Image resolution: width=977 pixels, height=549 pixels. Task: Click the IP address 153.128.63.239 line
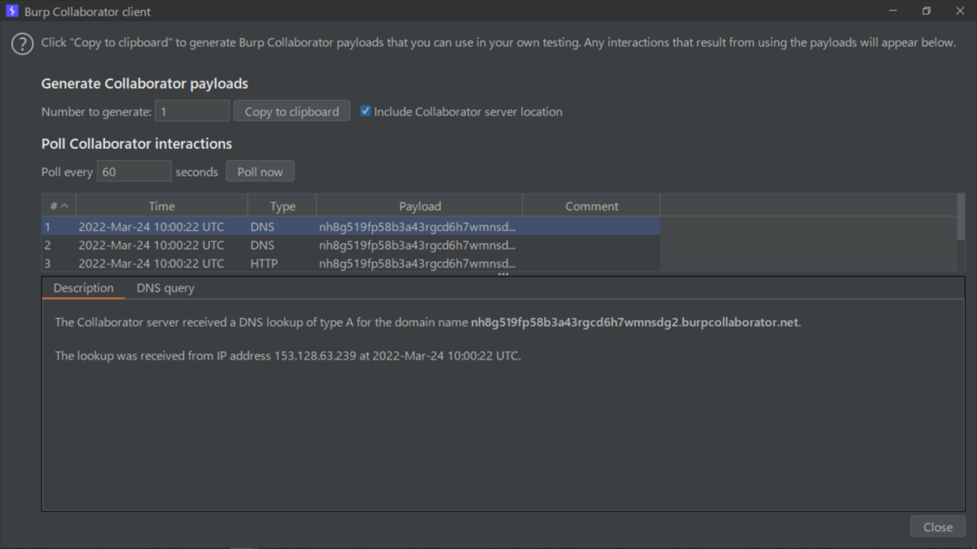[x=287, y=355]
